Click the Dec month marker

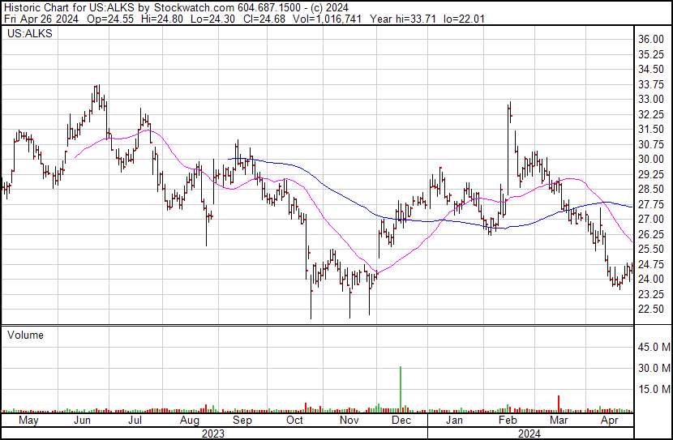(401, 421)
